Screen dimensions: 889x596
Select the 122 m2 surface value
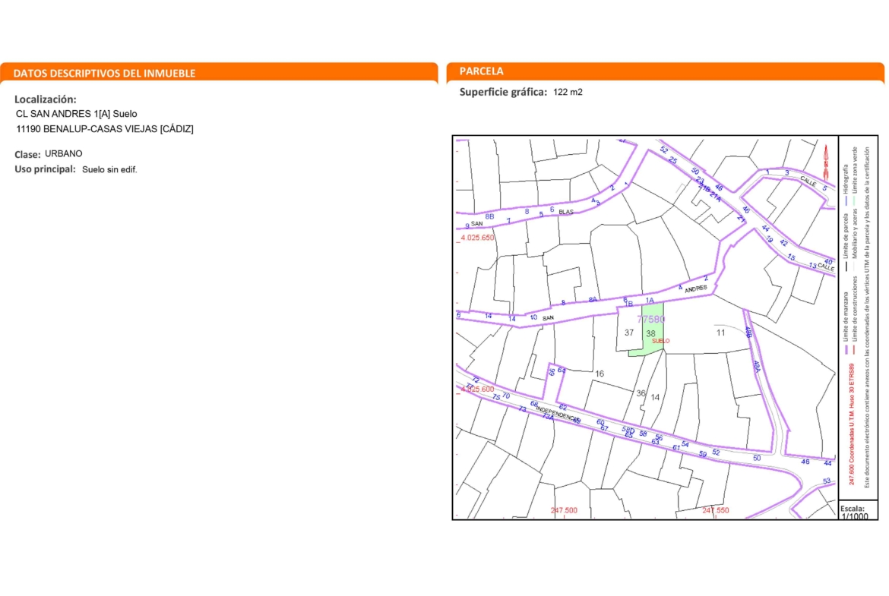coord(568,92)
